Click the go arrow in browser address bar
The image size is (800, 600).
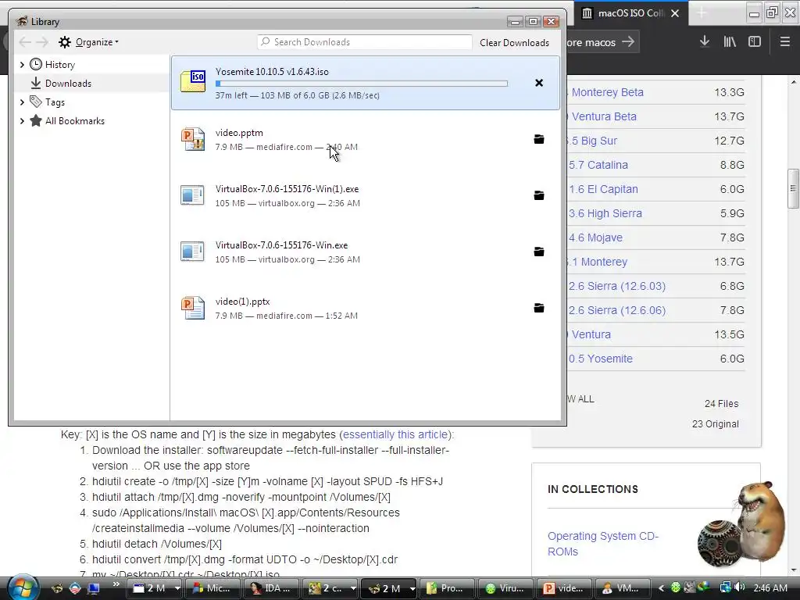tap(628, 42)
